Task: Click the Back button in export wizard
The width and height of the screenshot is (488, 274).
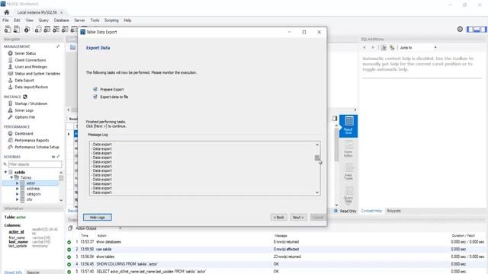Action: (x=279, y=218)
